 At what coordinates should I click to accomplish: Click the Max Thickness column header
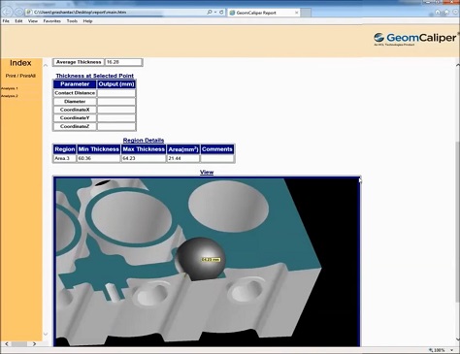click(x=144, y=149)
